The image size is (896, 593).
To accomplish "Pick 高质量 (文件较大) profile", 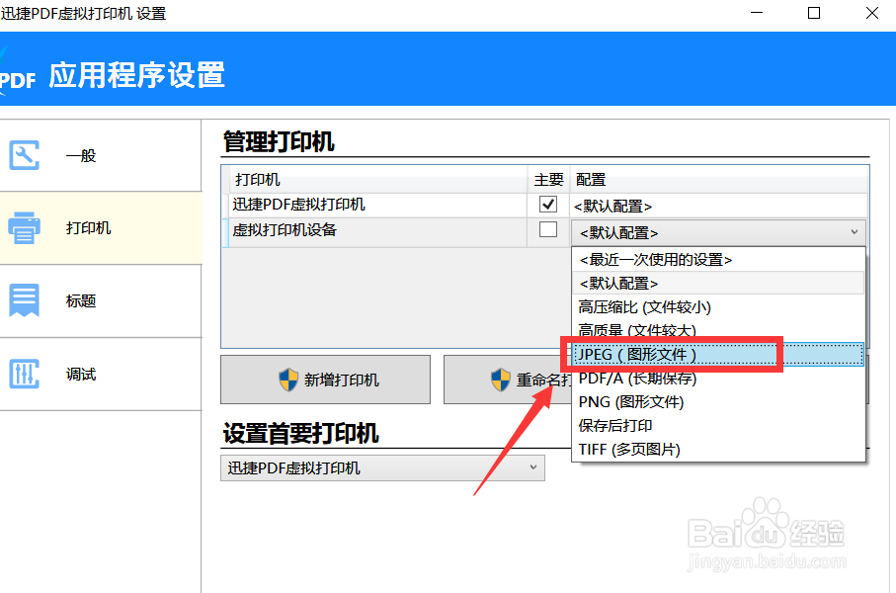I will (718, 330).
